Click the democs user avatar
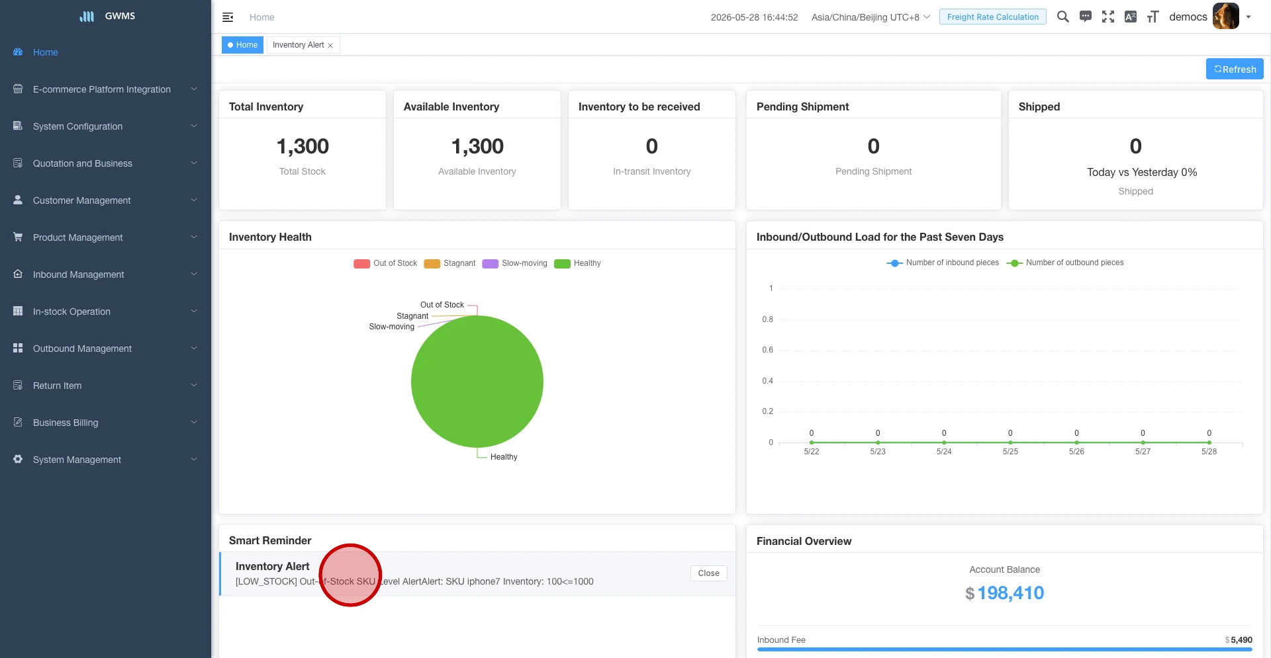Viewport: 1271px width, 658px height. [1226, 16]
